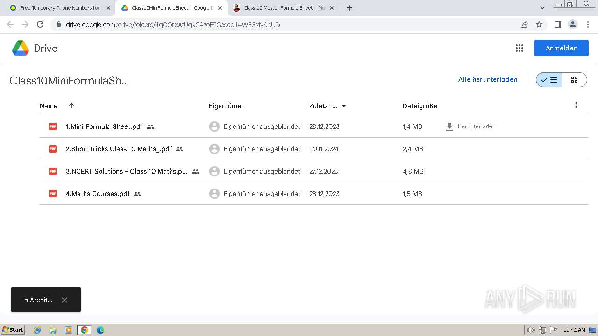Screen dimensions: 598x336
Task: Click PDF icon of 2.Short Tricks Class 10 Maths
Action: pos(53,149)
